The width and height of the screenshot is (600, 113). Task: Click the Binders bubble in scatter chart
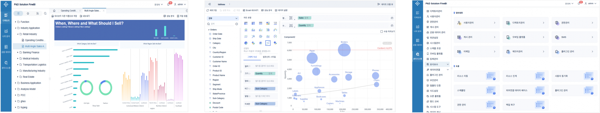point(344,50)
